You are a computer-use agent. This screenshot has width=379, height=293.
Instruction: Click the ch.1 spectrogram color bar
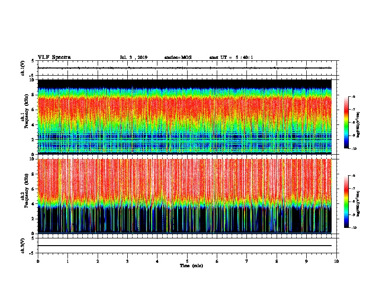346,123
